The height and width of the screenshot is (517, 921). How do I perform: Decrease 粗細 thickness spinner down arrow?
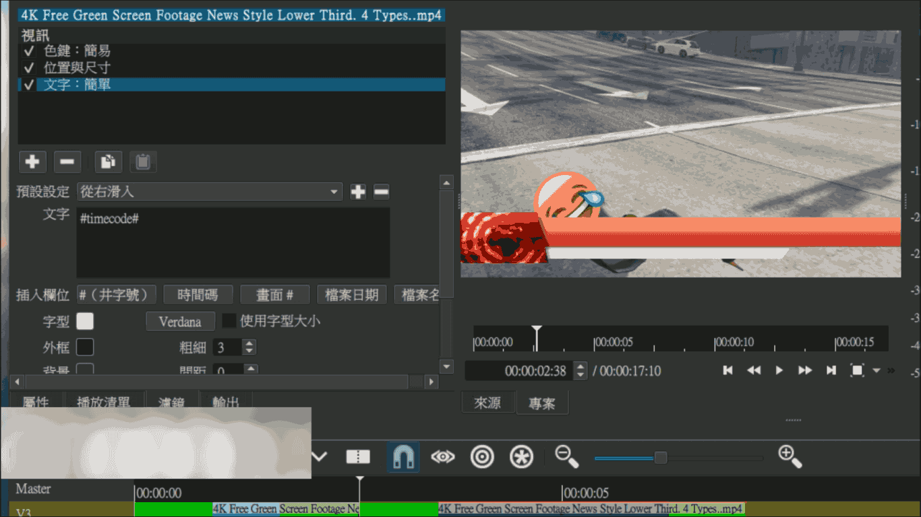pos(249,351)
